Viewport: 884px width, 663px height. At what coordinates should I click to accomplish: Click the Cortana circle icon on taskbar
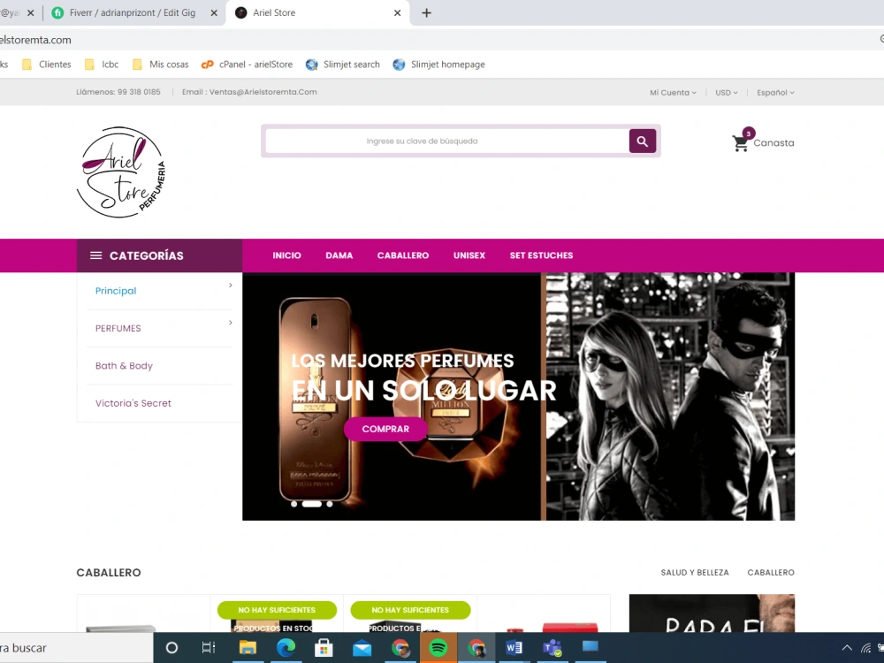172,648
